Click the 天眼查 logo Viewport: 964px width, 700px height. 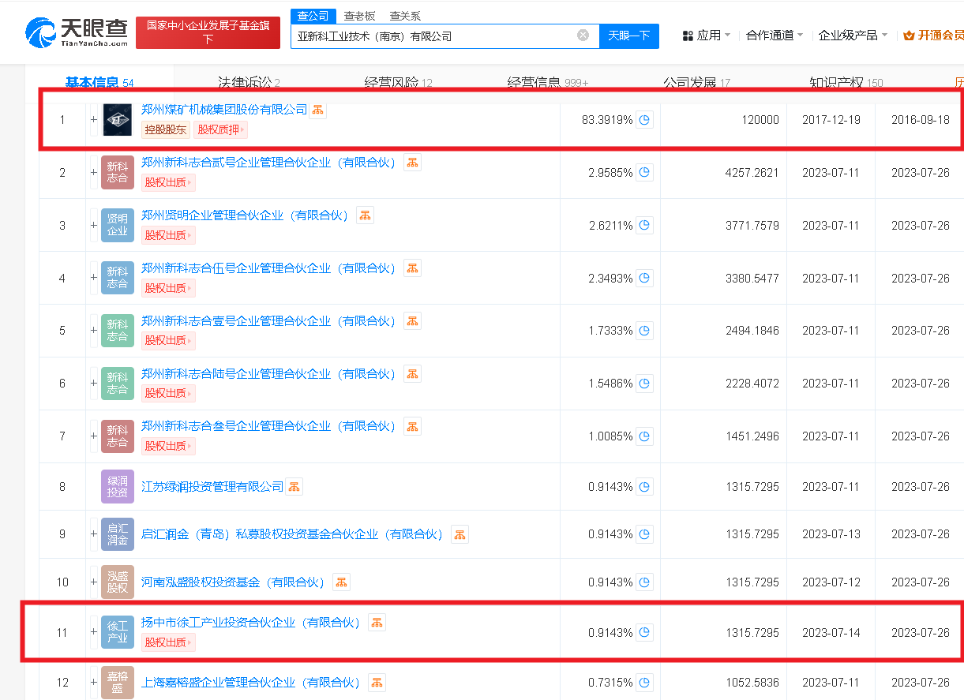click(76, 32)
